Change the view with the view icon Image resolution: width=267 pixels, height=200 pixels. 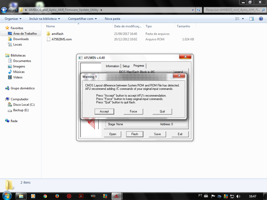237,19
